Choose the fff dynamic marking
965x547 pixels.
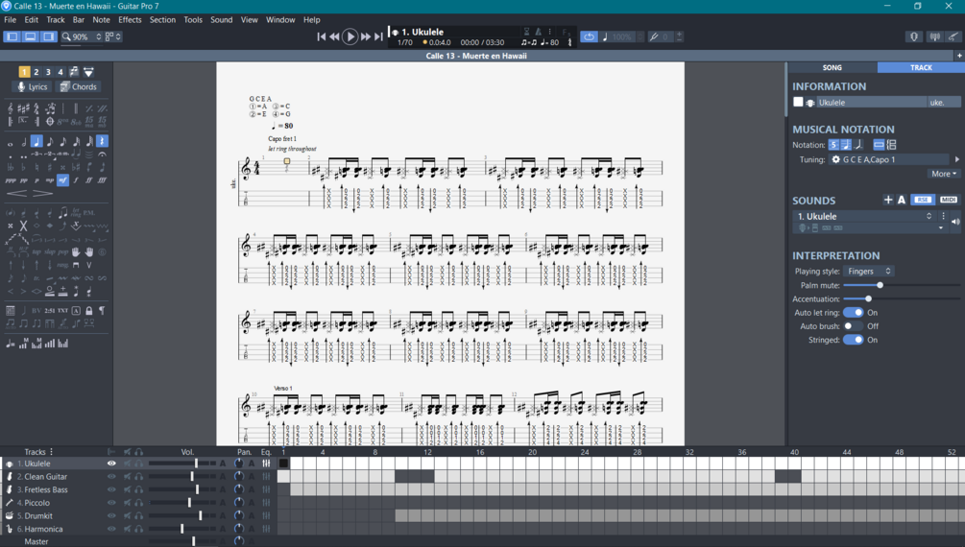(102, 181)
